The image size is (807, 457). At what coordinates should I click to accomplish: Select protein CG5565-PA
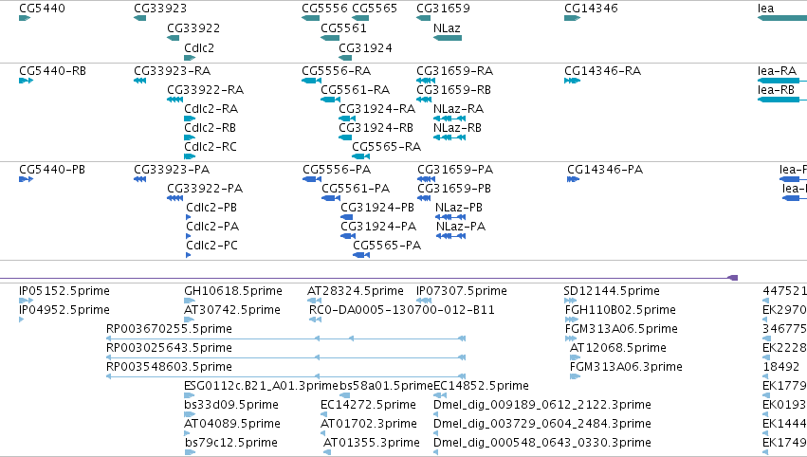(x=387, y=246)
